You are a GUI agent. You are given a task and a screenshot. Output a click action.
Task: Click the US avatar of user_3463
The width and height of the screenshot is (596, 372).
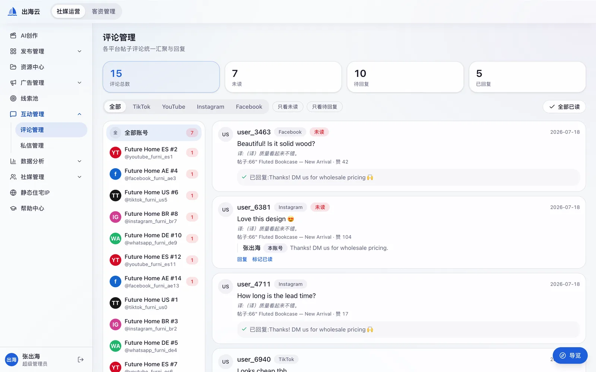(225, 134)
